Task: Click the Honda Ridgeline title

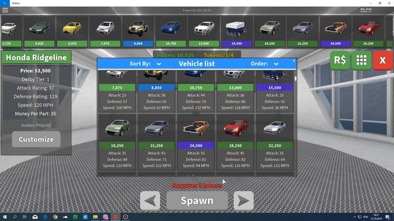Action: 36,58
